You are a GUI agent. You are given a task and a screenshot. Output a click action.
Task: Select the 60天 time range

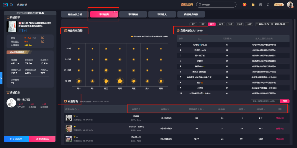coord(221,24)
